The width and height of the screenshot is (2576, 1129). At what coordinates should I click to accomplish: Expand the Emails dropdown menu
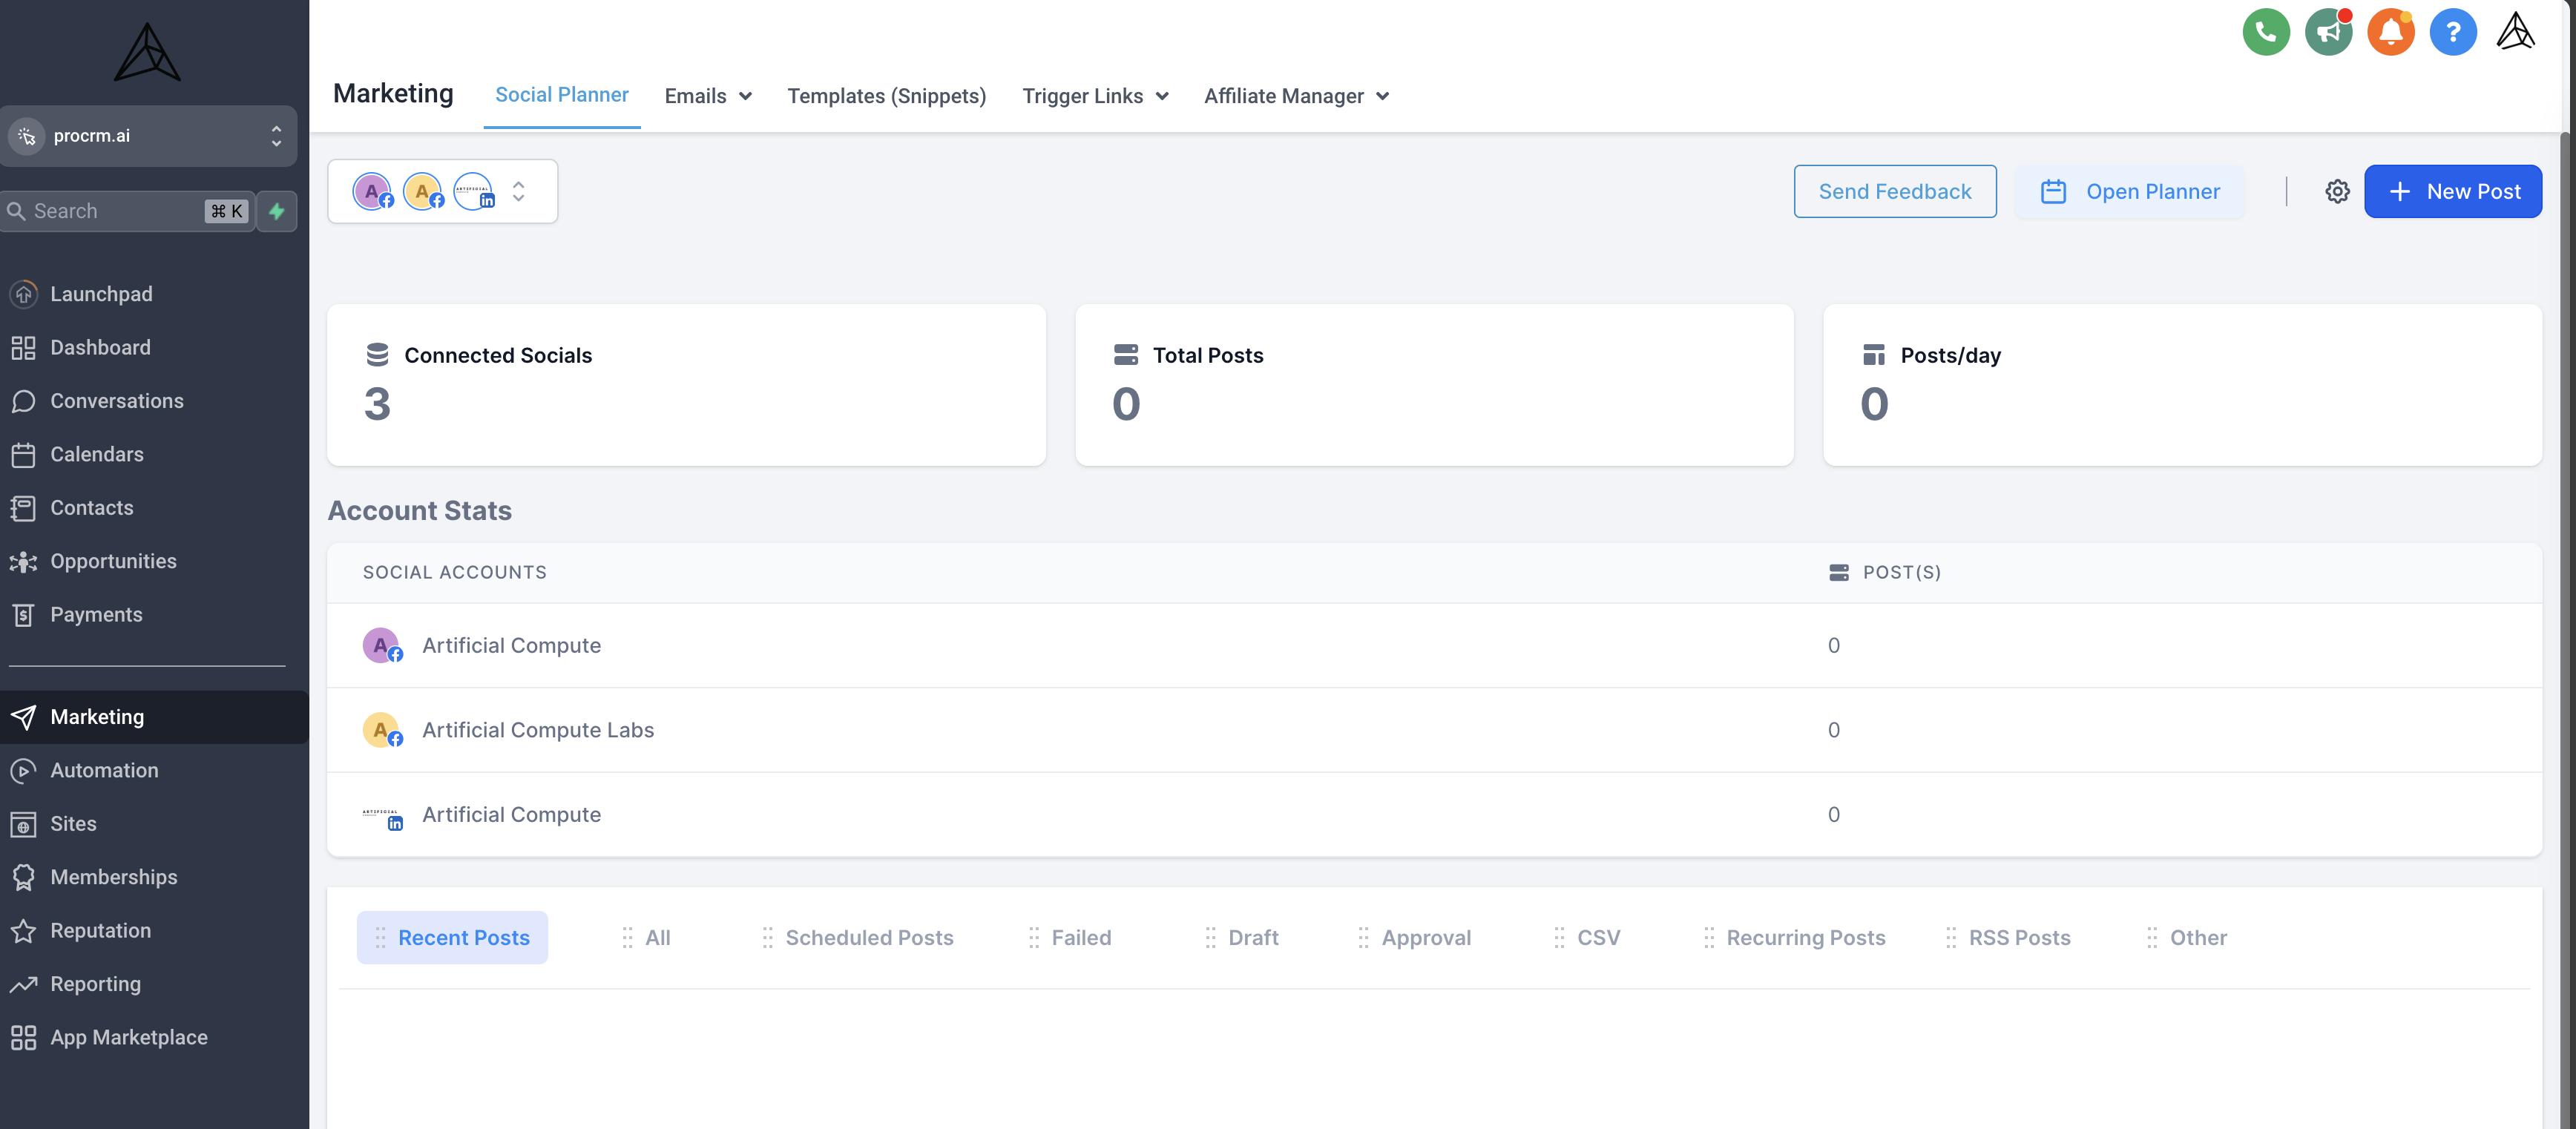[707, 96]
